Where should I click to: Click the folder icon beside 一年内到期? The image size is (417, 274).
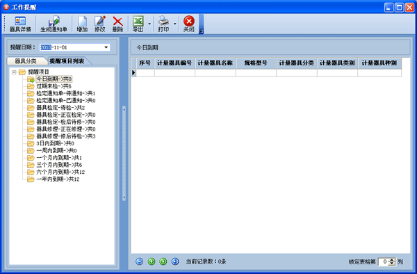(31, 179)
